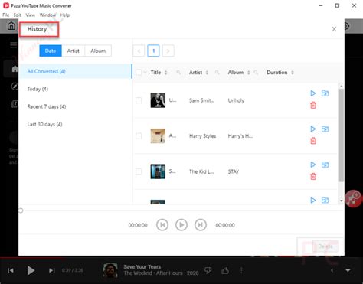Image resolution: width=363 pixels, height=284 pixels.
Task: Open the Edit menu
Action: [18, 15]
